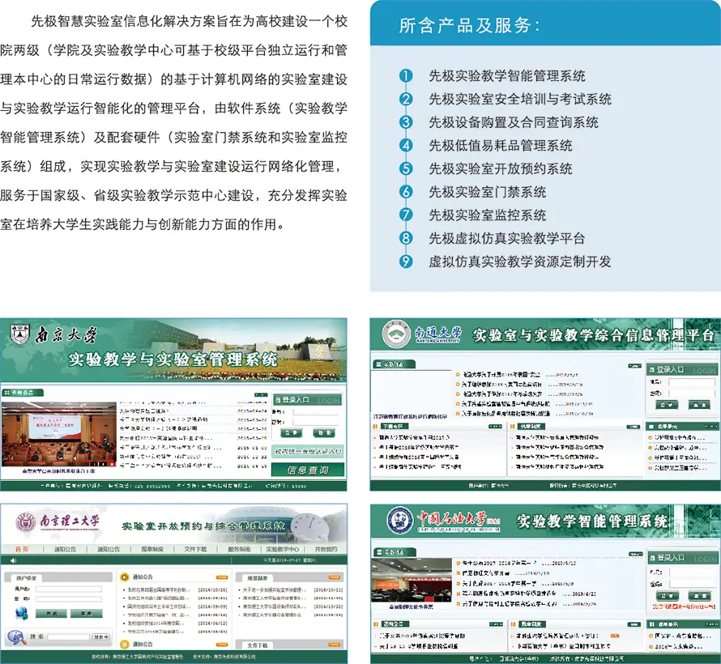The image size is (721, 664).
Task: Click the magnifier search icon beside 搜索
Action: pos(16,637)
